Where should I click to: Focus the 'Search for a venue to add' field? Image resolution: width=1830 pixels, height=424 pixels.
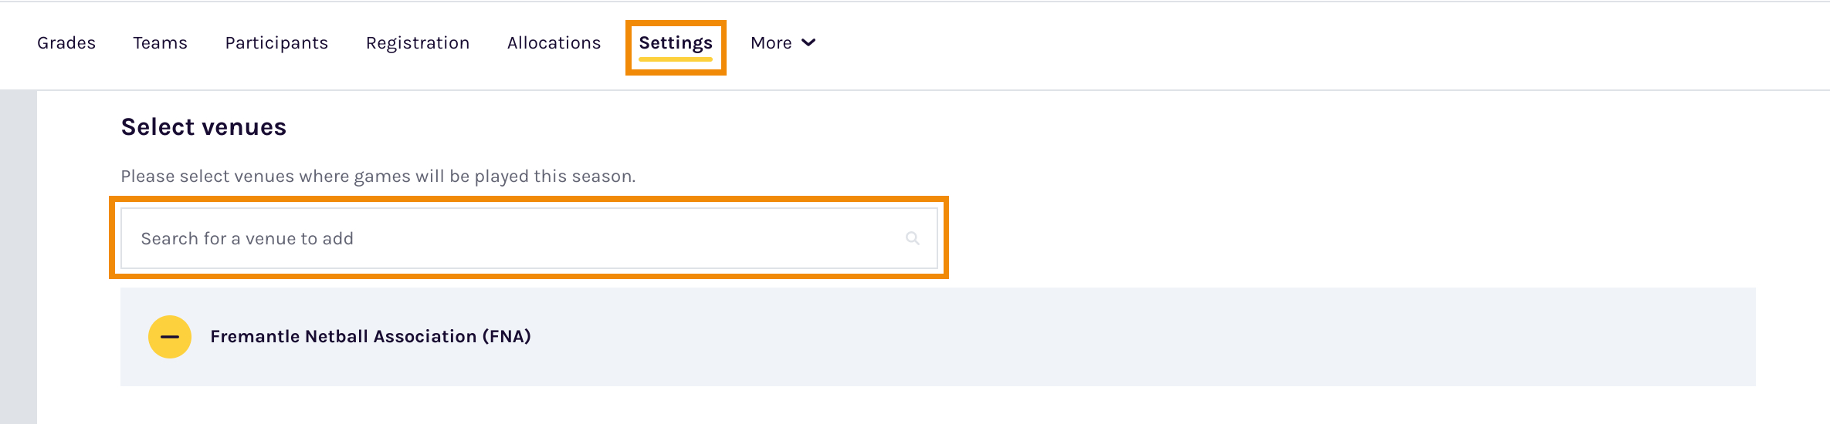click(529, 238)
